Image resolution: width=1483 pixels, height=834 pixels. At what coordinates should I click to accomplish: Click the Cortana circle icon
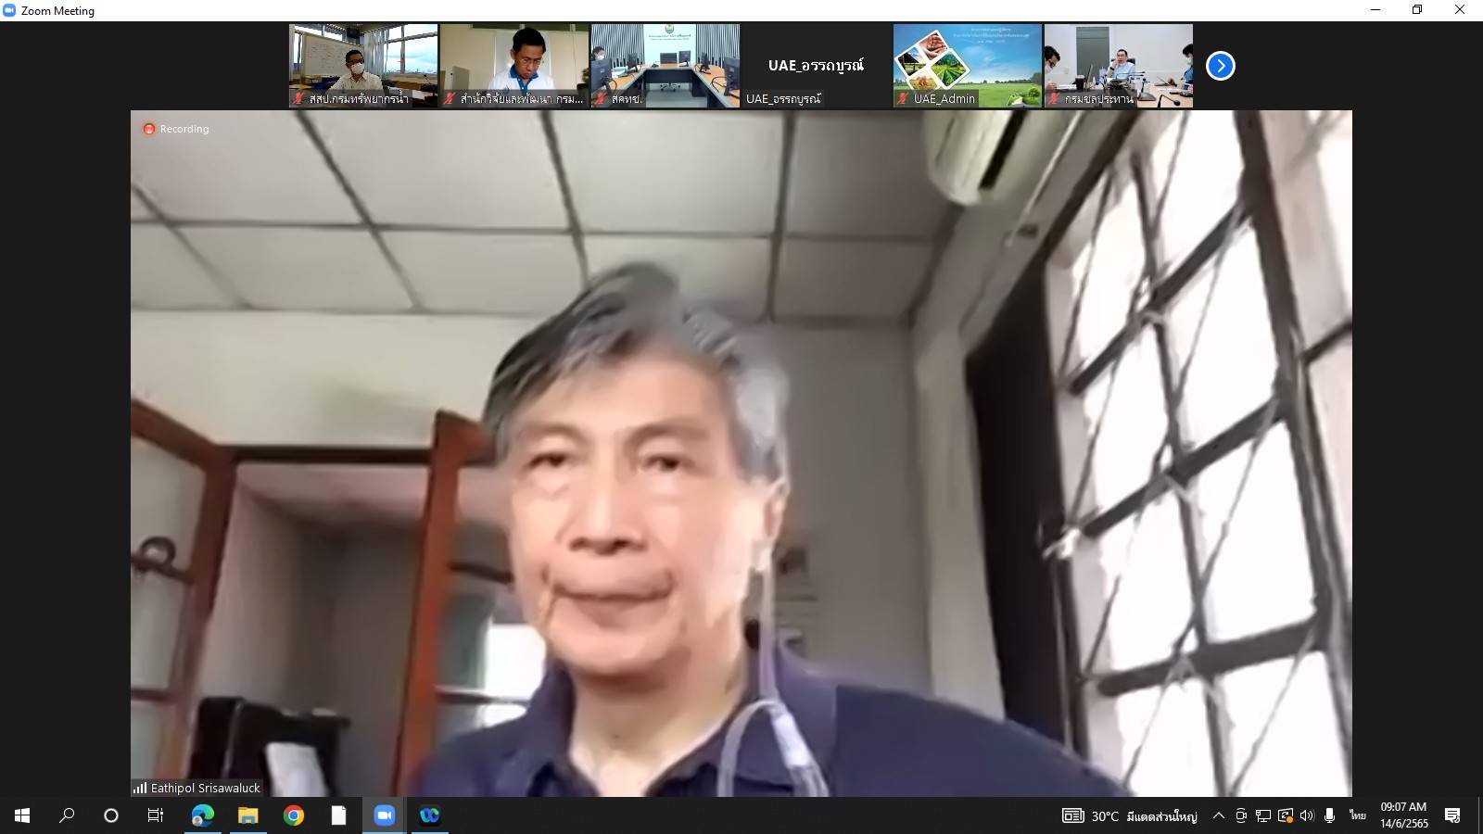point(111,815)
